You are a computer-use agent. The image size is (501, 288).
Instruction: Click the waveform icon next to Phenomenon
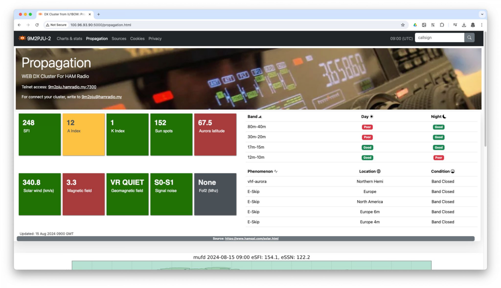[x=276, y=171]
